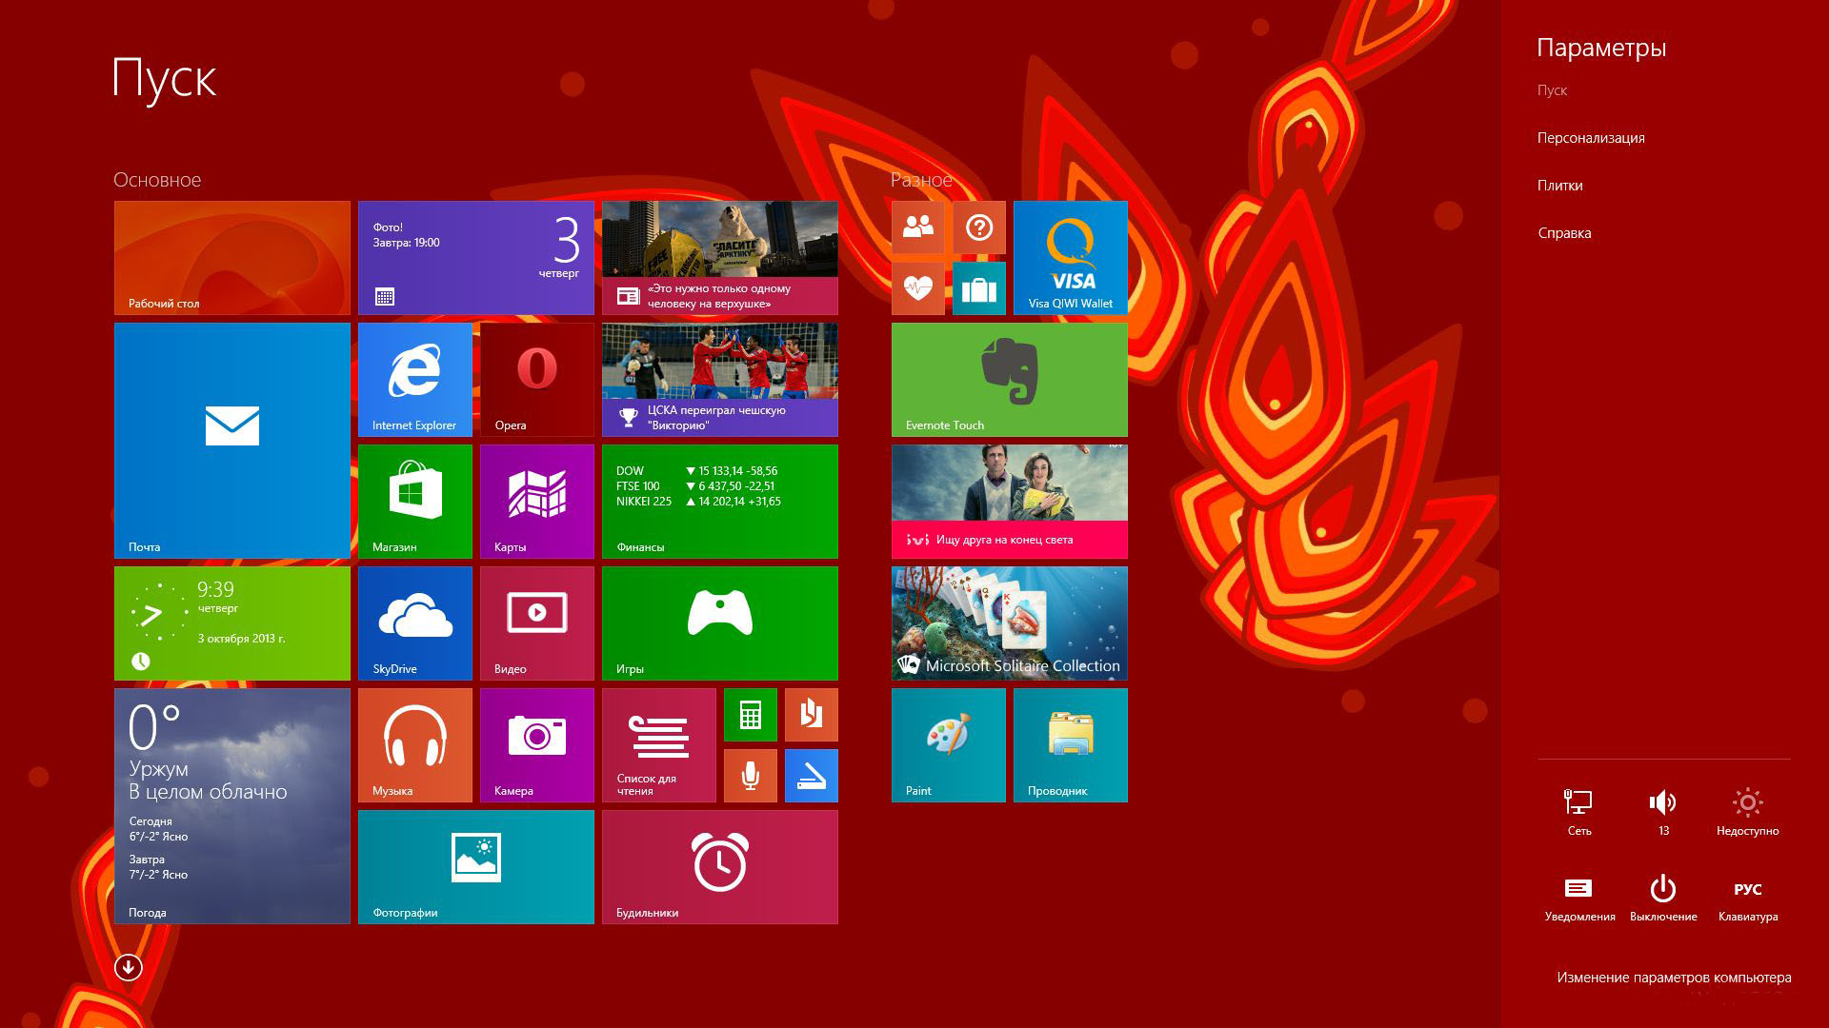This screenshot has width=1829, height=1028.
Task: Open the SkyDrive tile
Action: pos(414,623)
